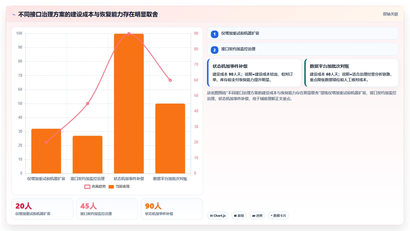Toggle the 改善趋势 legend entry
The width and height of the screenshot is (410, 231).
(x=95, y=186)
